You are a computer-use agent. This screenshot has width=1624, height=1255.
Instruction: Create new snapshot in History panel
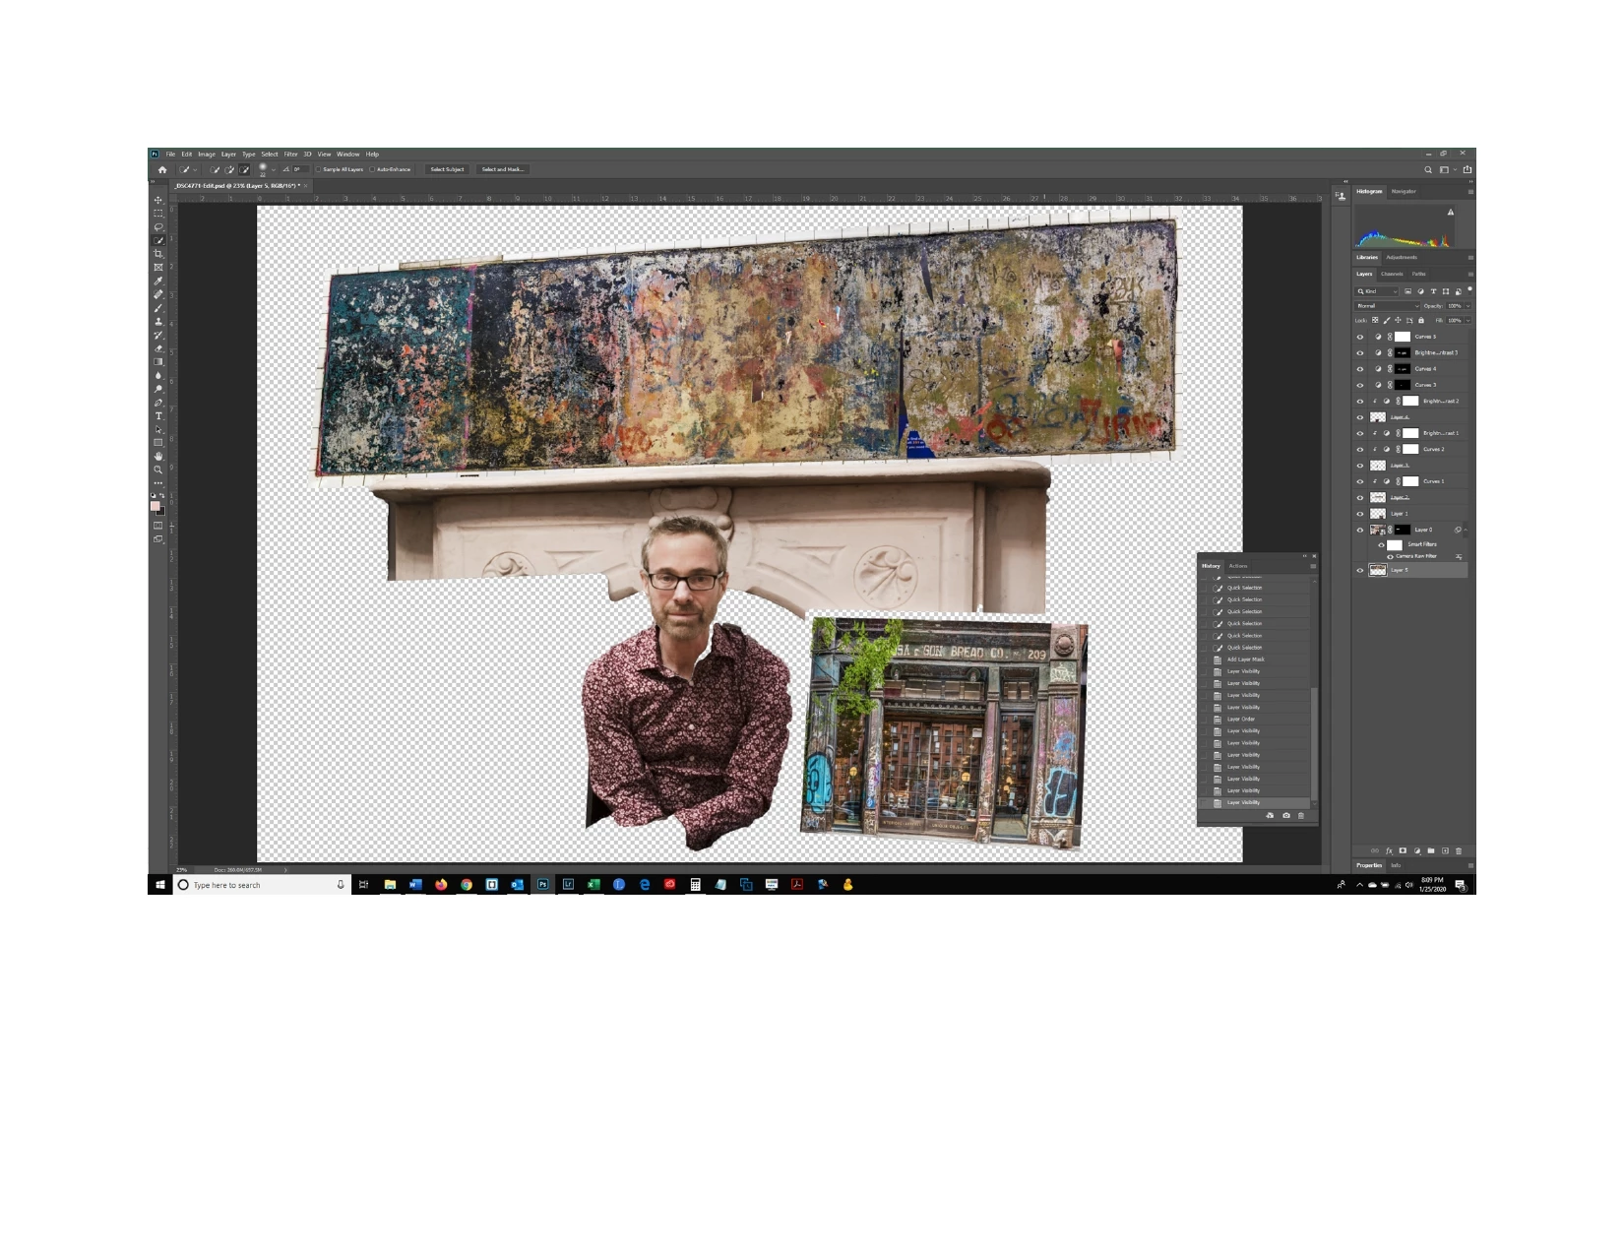1286,815
